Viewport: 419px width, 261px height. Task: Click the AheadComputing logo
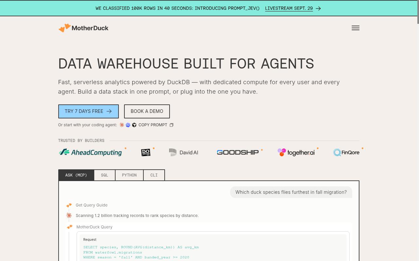click(x=90, y=152)
